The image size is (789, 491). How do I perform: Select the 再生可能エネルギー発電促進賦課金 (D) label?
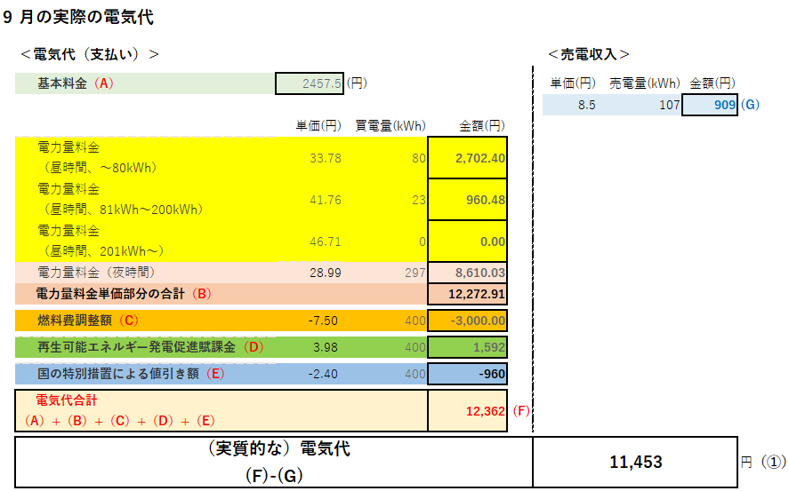pos(150,347)
